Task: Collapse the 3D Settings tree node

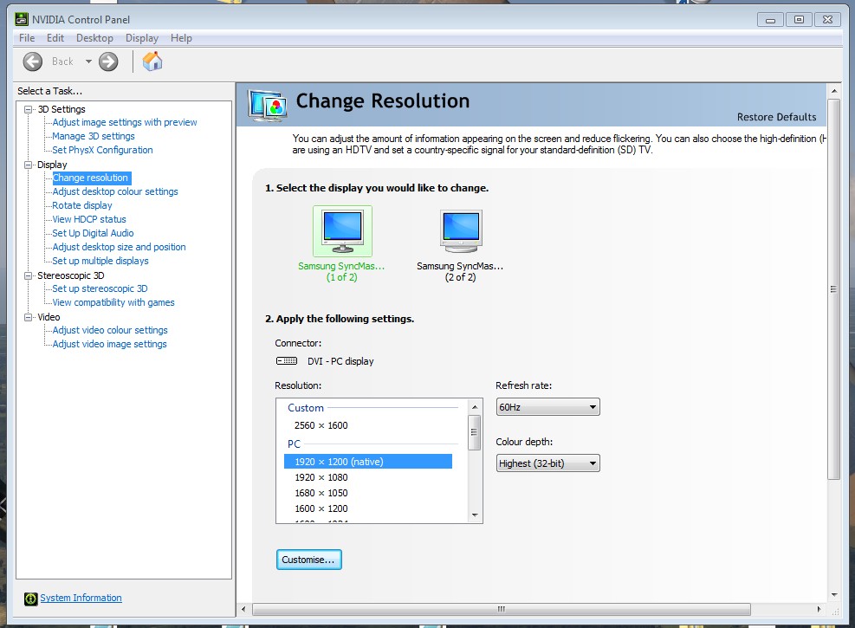Action: (29, 109)
